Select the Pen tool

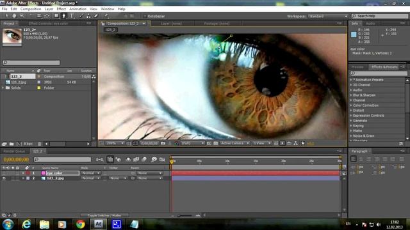click(63, 16)
